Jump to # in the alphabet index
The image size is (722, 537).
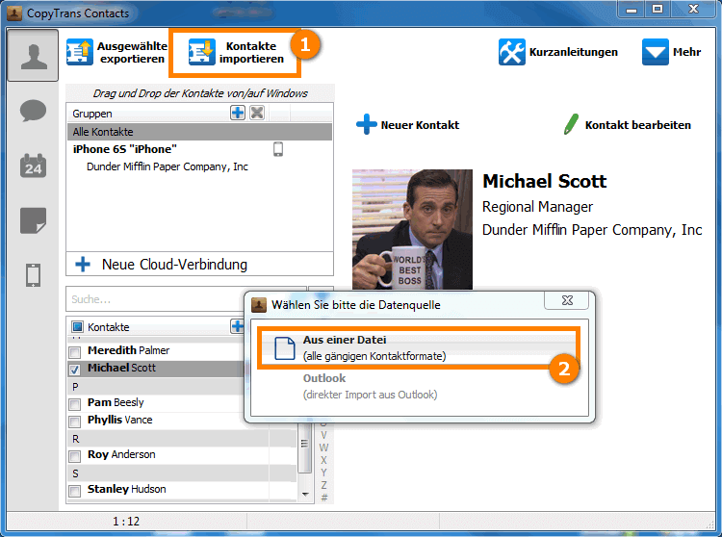[x=323, y=498]
